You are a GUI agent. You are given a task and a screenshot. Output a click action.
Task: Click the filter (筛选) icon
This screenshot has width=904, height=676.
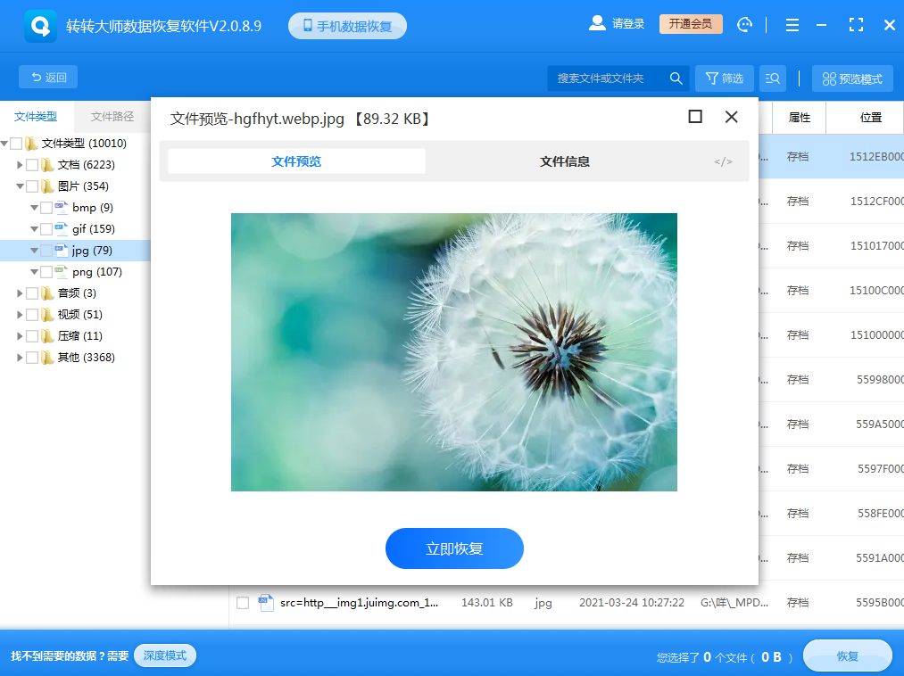724,78
